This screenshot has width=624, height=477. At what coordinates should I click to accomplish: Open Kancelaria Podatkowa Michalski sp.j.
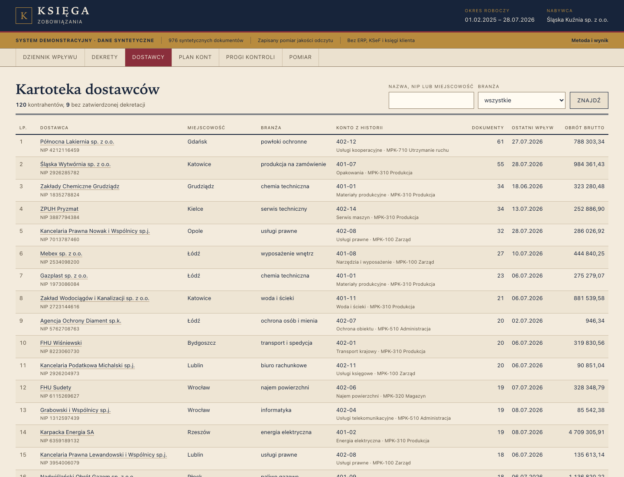click(88, 366)
